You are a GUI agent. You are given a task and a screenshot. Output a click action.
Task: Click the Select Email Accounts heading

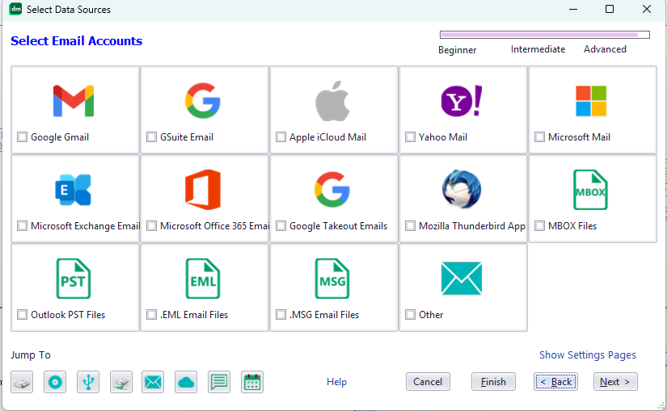pos(77,41)
